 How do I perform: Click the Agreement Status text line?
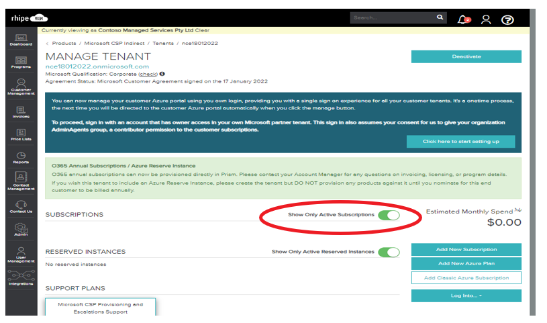click(x=156, y=81)
